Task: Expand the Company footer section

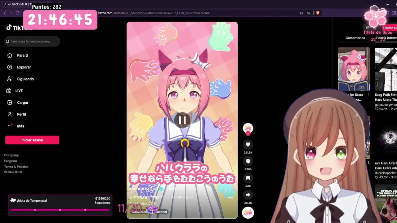Action: [x=11, y=155]
